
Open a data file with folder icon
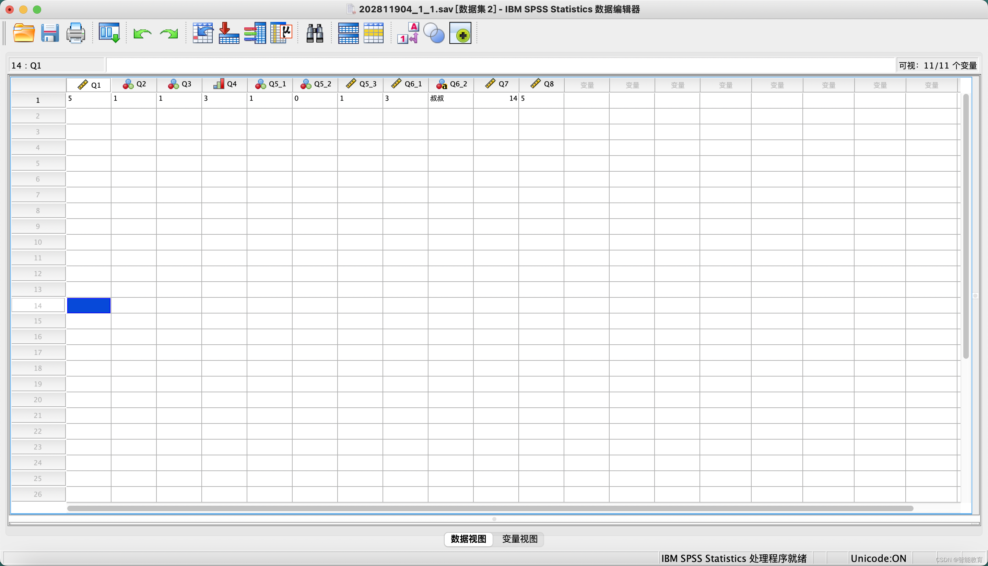tap(24, 33)
